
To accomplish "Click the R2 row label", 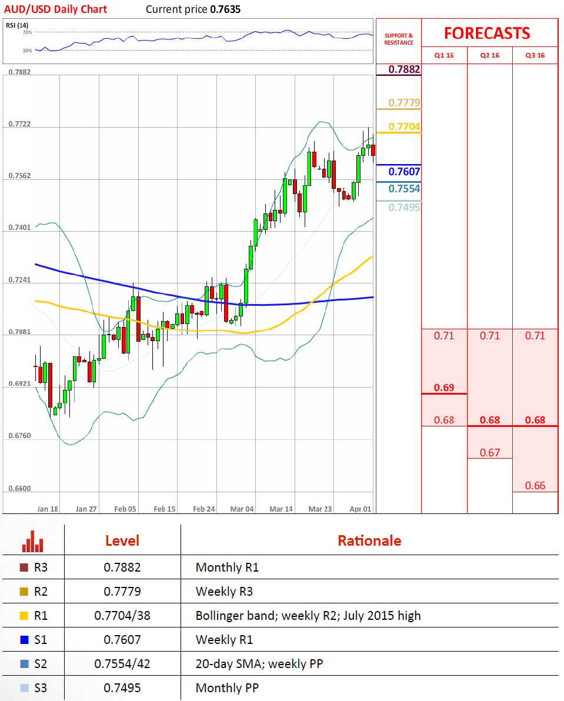I will coord(41,592).
